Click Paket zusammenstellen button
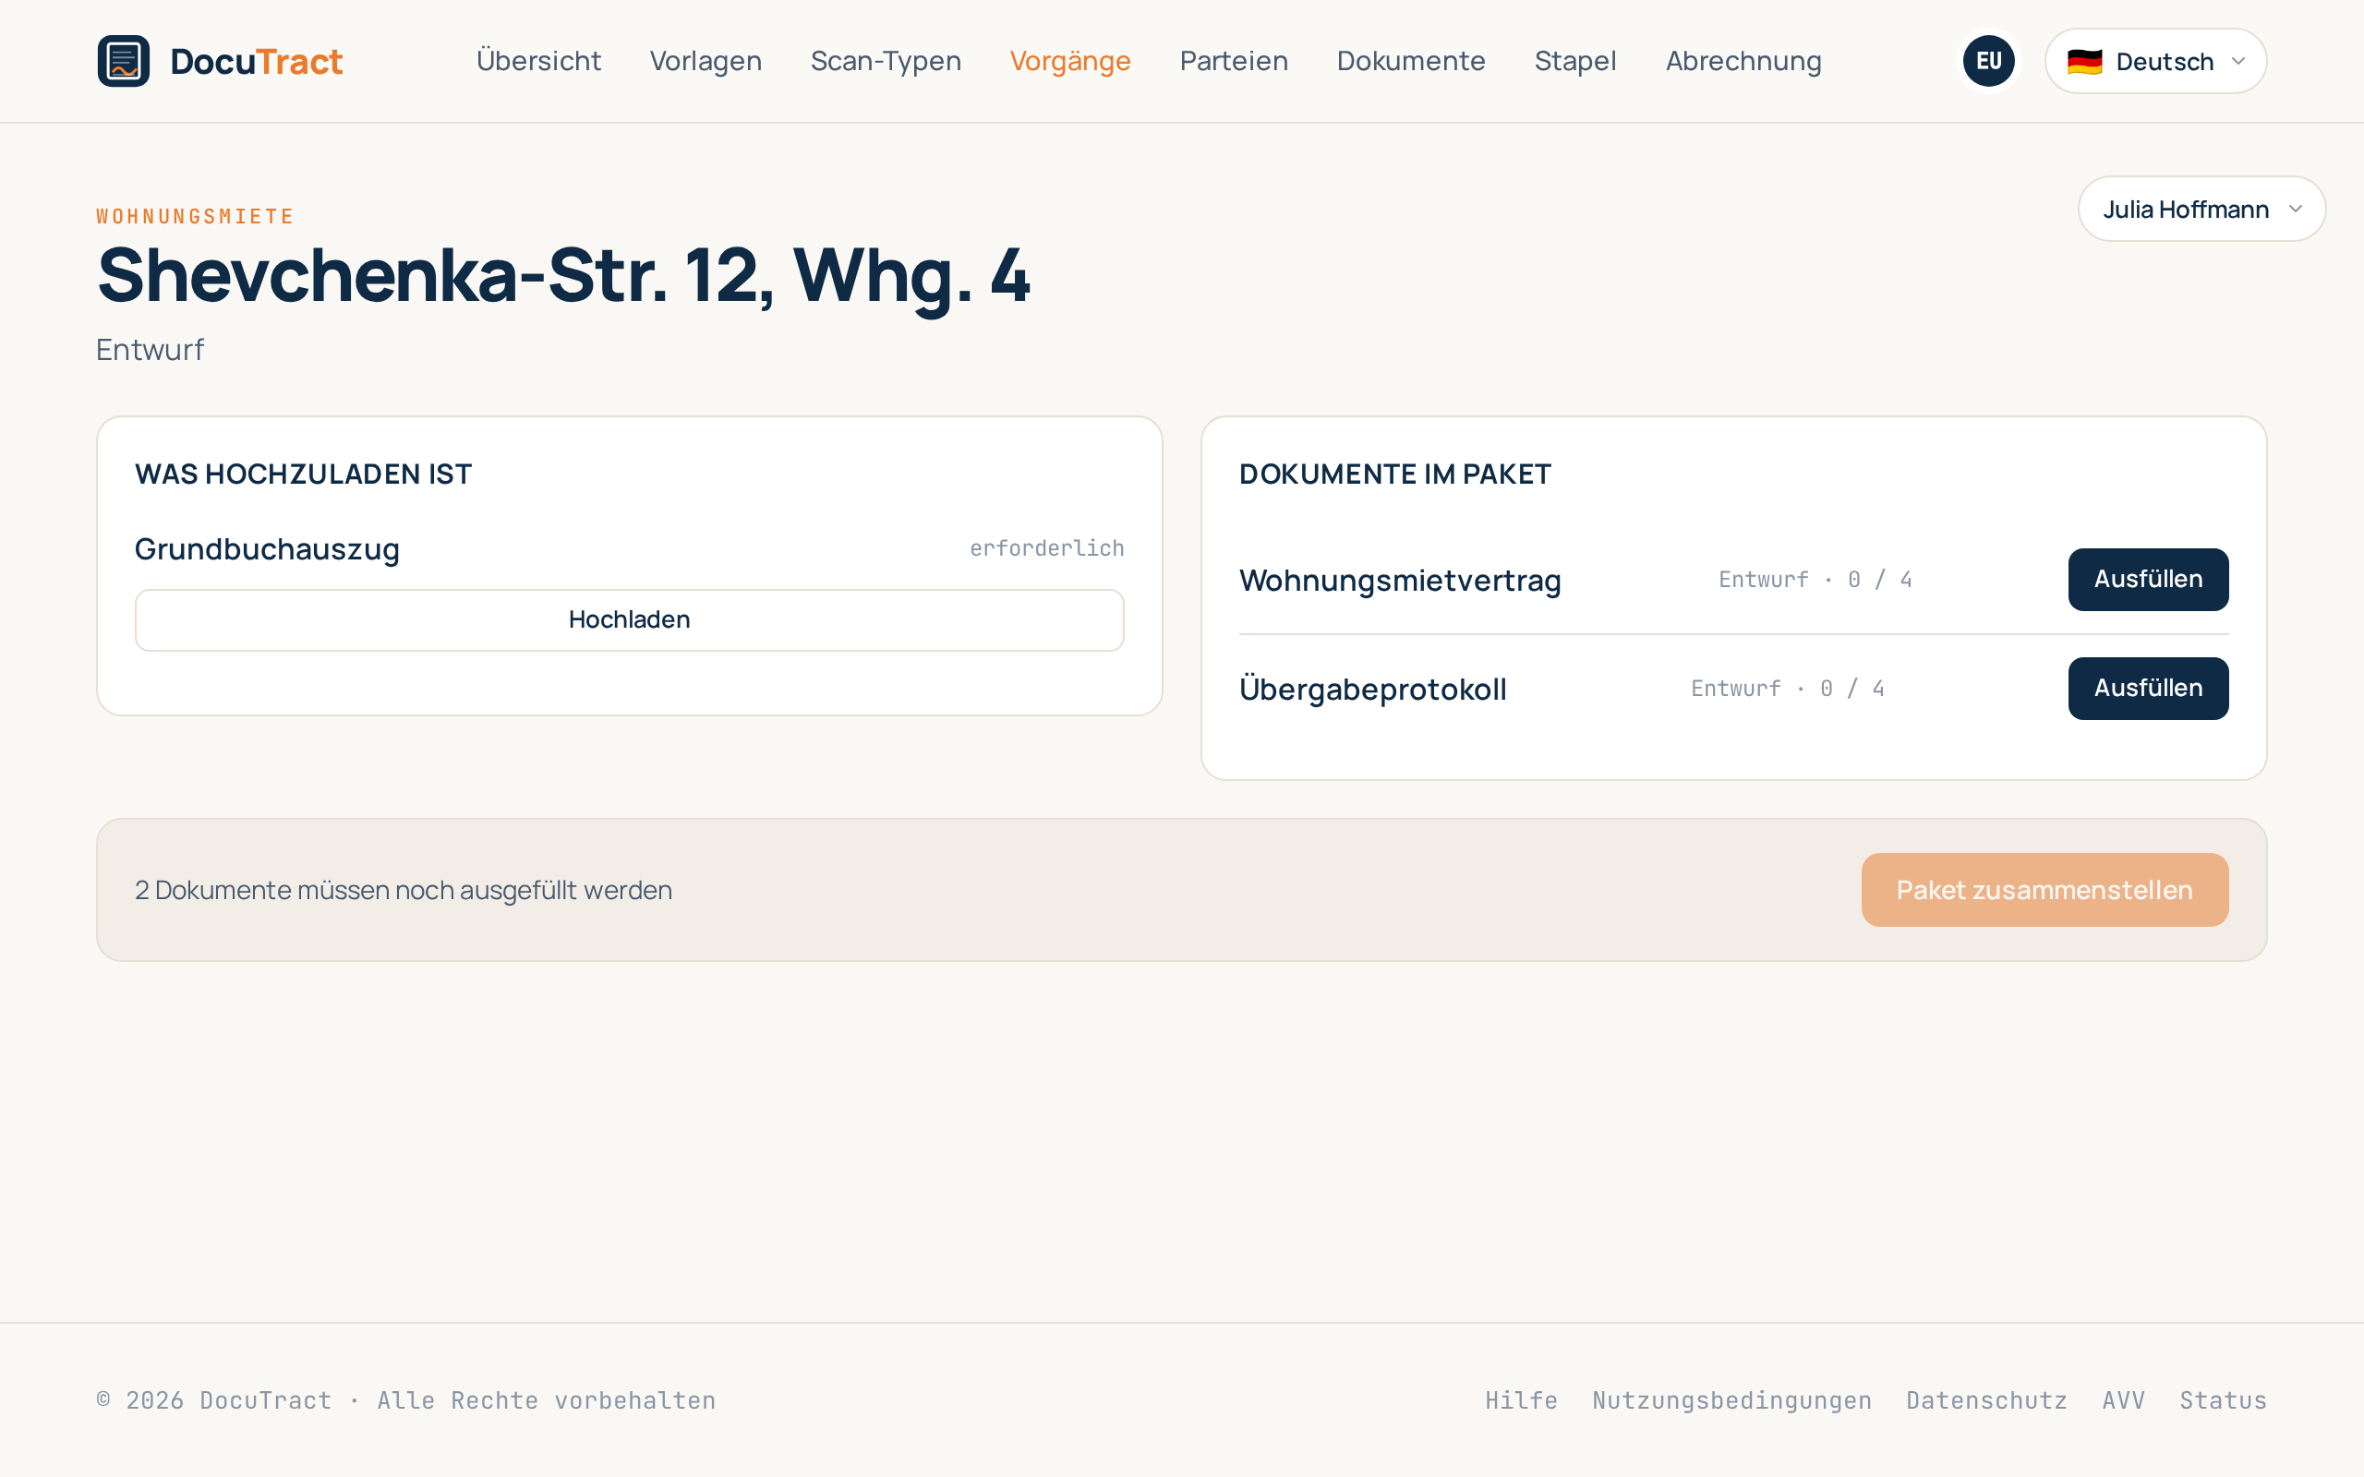Viewport: 2364px width, 1477px height. pyautogui.click(x=2044, y=890)
